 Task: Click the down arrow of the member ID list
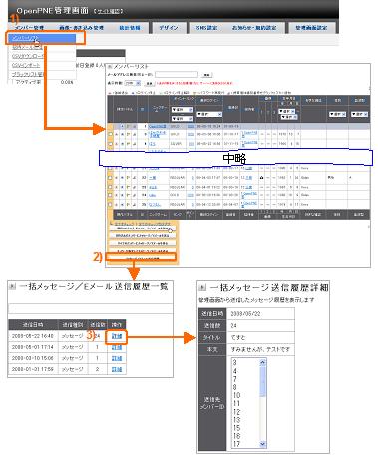point(263,444)
